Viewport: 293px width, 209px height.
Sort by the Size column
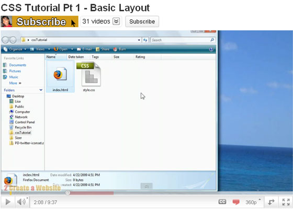[123, 57]
